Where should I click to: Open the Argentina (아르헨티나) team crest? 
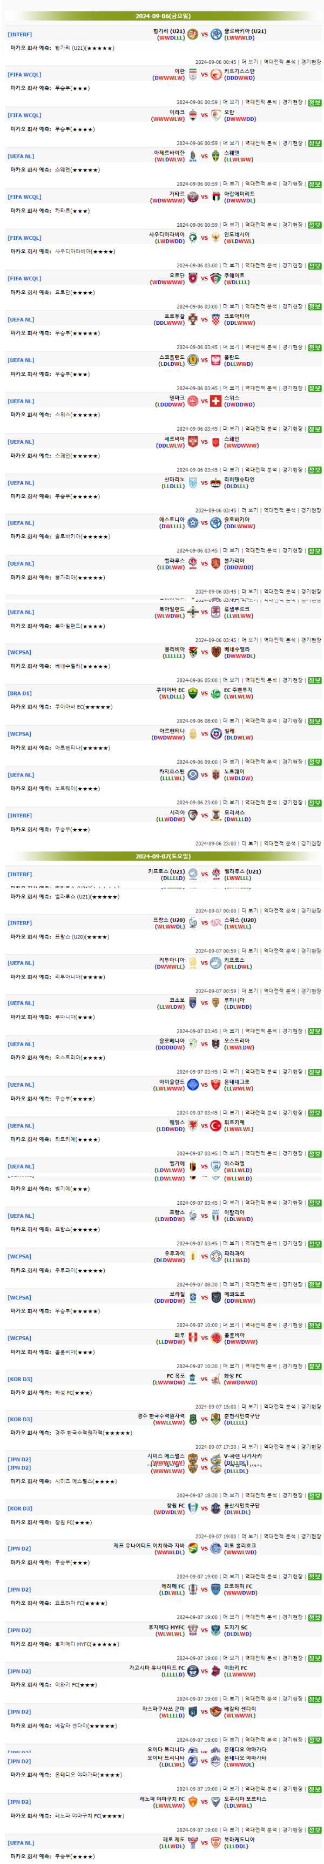[x=193, y=734]
